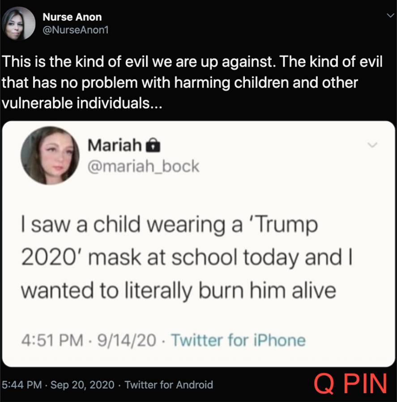The image size is (397, 402).
Task: Open the Twitter for iPhone source link
Action: pyautogui.click(x=239, y=340)
